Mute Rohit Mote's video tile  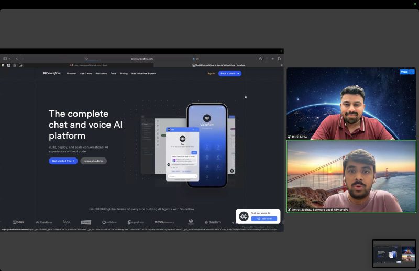coord(404,72)
